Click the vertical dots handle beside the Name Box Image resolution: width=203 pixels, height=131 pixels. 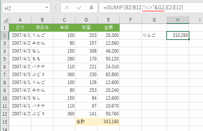pos(55,8)
